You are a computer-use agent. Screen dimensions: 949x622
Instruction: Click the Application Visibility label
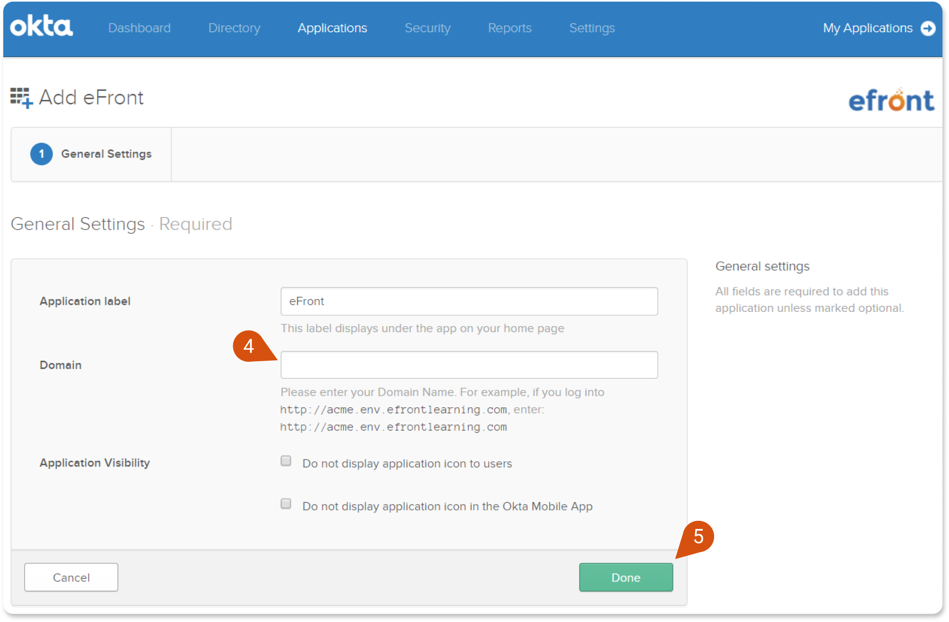tap(95, 463)
